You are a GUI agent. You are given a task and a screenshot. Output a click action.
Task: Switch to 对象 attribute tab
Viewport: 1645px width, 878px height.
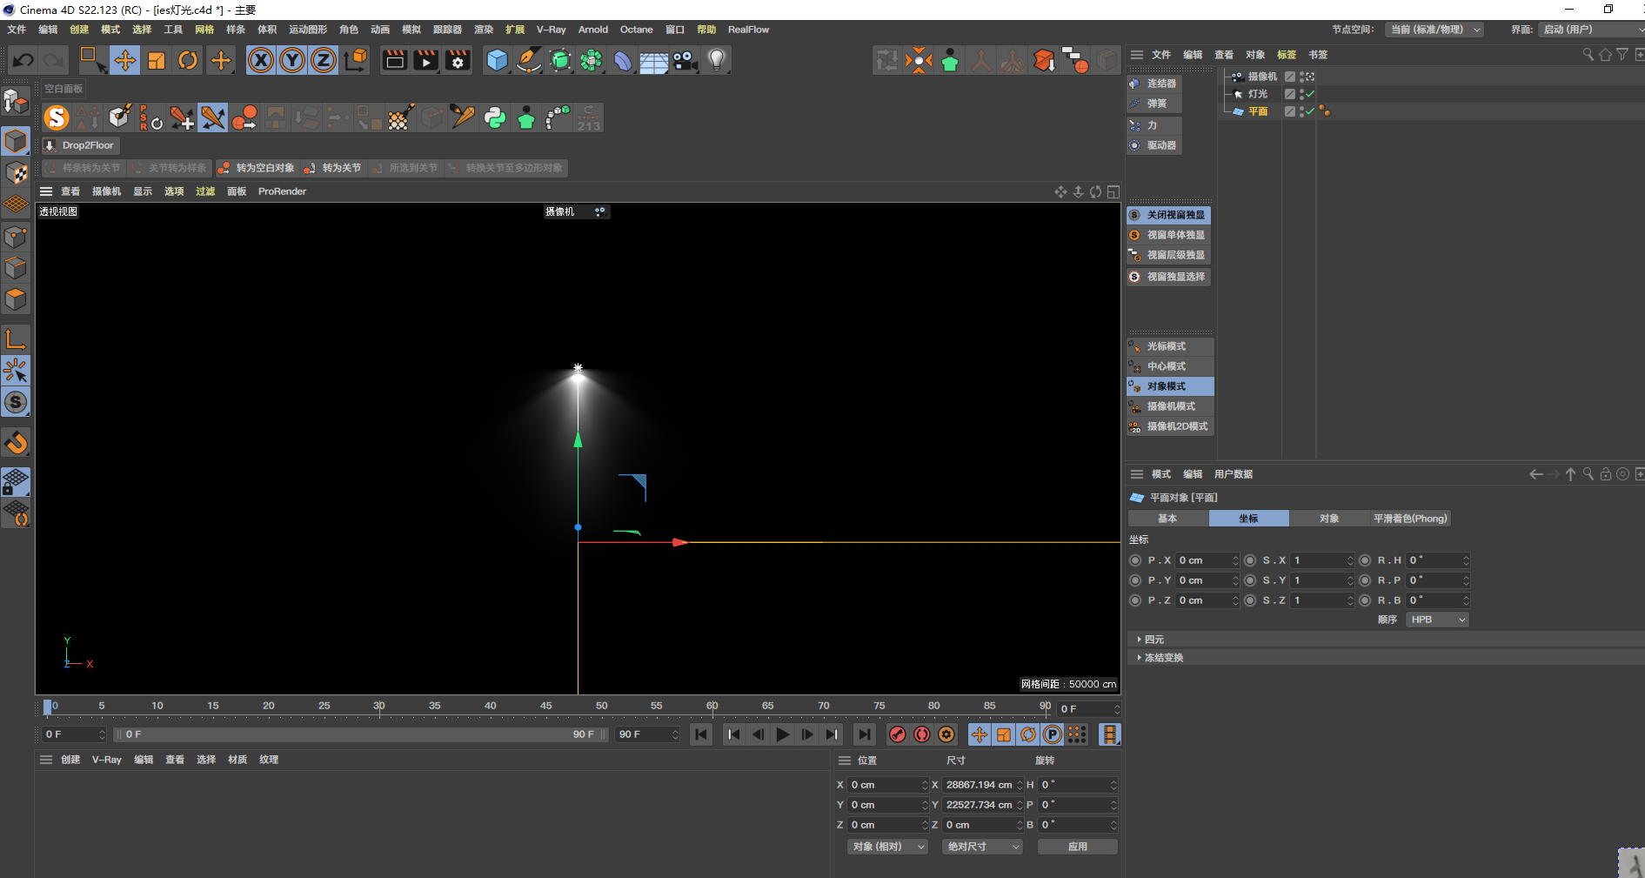[x=1328, y=519]
